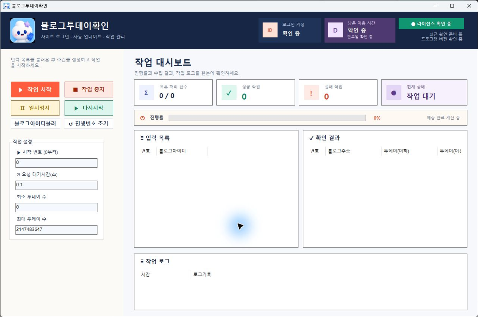This screenshot has height=317, width=478.
Task: Click the app icon in title bar
Action: coord(6,6)
